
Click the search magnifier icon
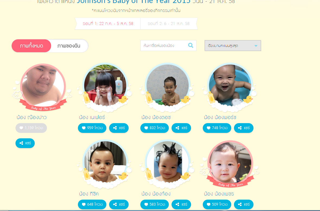pyautogui.click(x=191, y=46)
